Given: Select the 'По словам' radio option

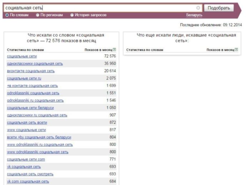Looking at the screenshot, I should (7, 15).
